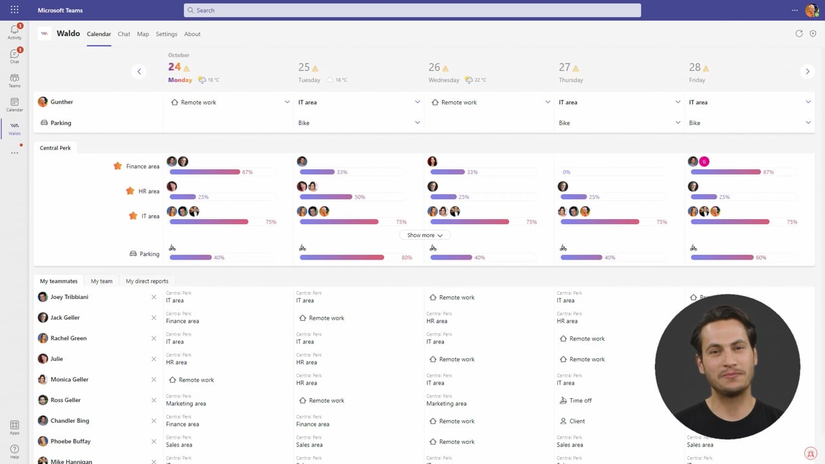Open Help in the sidebar

tap(14, 451)
